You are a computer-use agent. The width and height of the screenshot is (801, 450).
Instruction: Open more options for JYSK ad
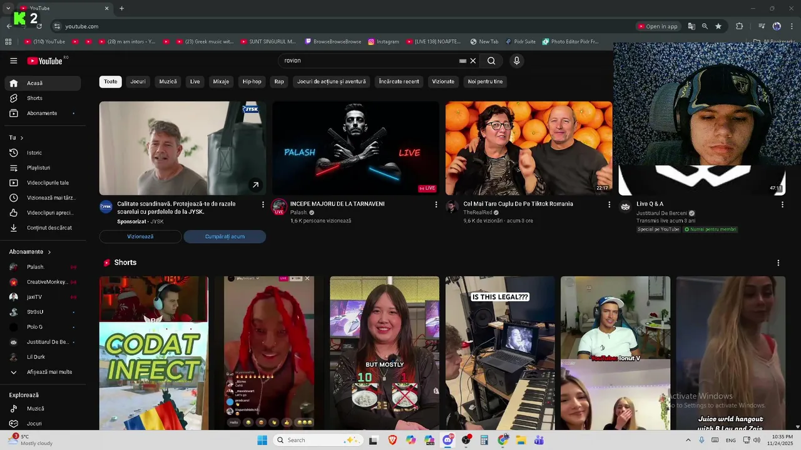[x=263, y=204]
